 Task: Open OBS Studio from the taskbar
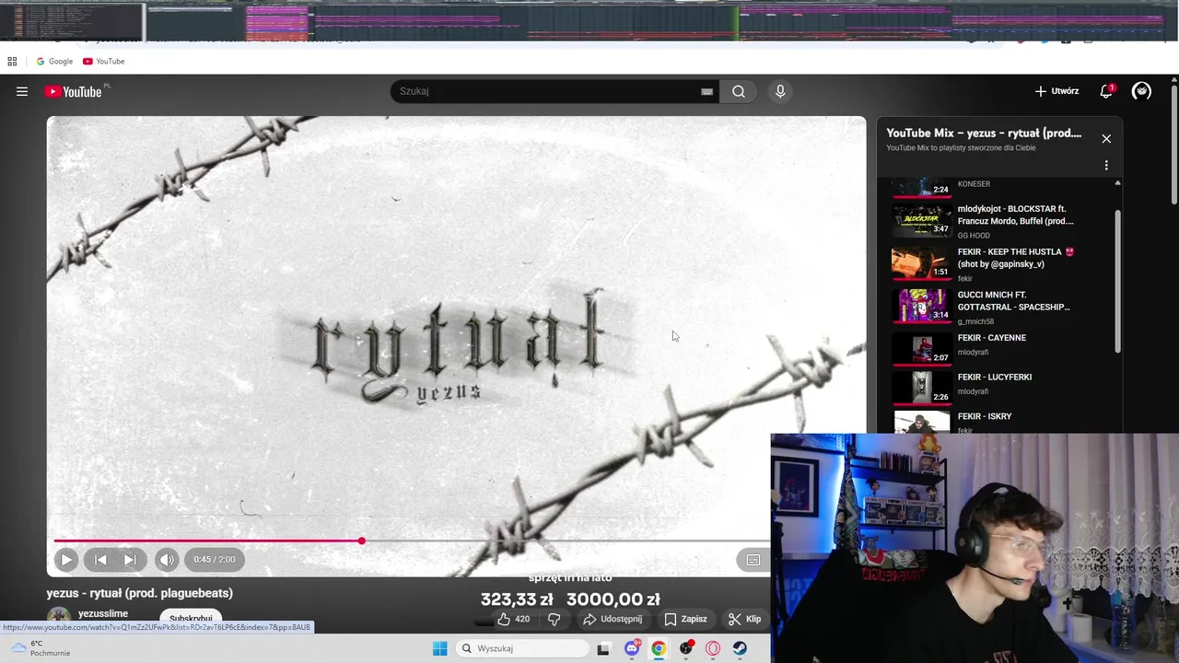(686, 648)
